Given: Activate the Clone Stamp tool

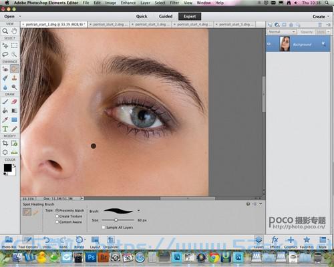Looking at the screenshot, I should click(14, 78).
